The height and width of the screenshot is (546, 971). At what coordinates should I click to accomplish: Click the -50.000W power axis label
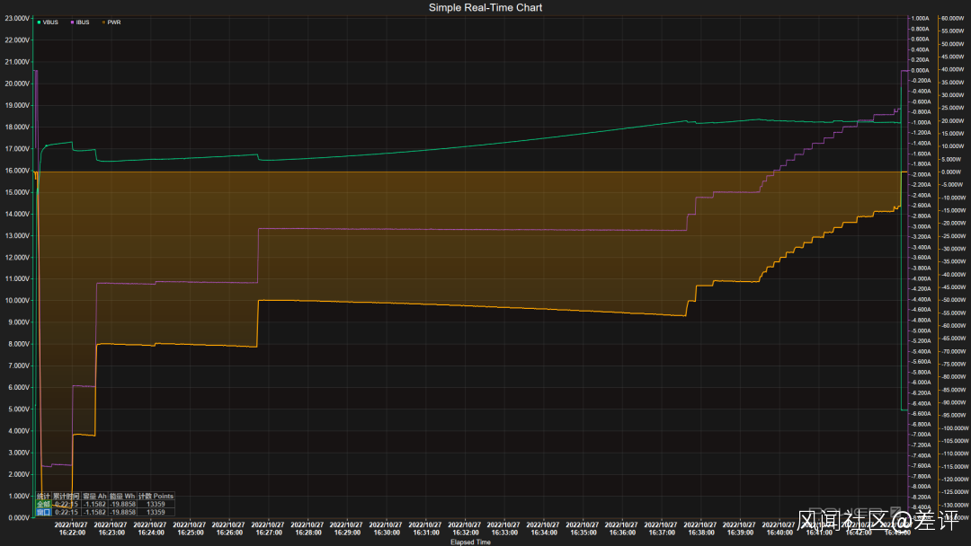953,300
